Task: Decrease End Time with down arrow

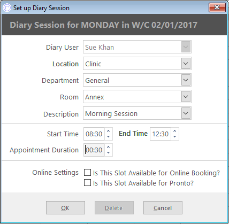Action: (175, 137)
